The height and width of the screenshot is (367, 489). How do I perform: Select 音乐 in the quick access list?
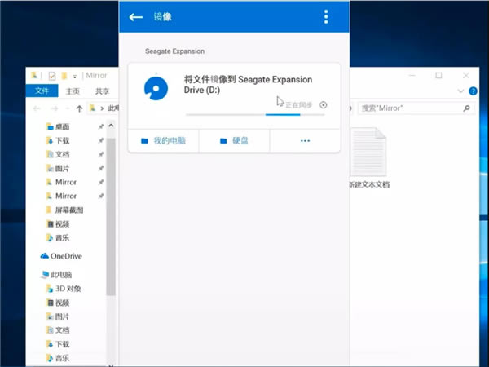pos(58,238)
